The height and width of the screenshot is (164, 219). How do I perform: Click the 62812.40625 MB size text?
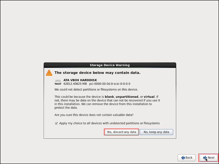[x=75, y=84]
